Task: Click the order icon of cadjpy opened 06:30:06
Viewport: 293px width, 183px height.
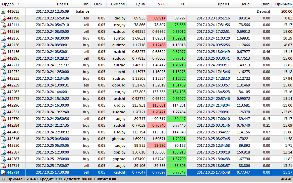Action: click(3, 146)
